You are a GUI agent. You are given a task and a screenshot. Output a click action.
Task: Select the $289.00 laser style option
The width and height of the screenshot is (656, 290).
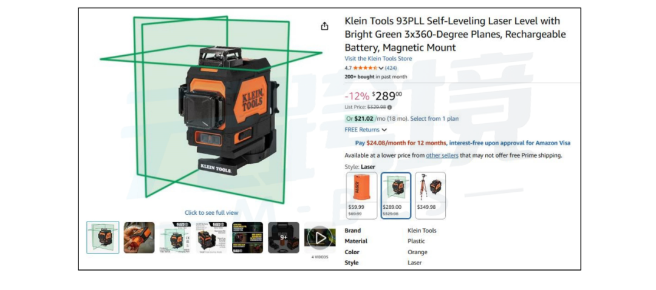396,195
